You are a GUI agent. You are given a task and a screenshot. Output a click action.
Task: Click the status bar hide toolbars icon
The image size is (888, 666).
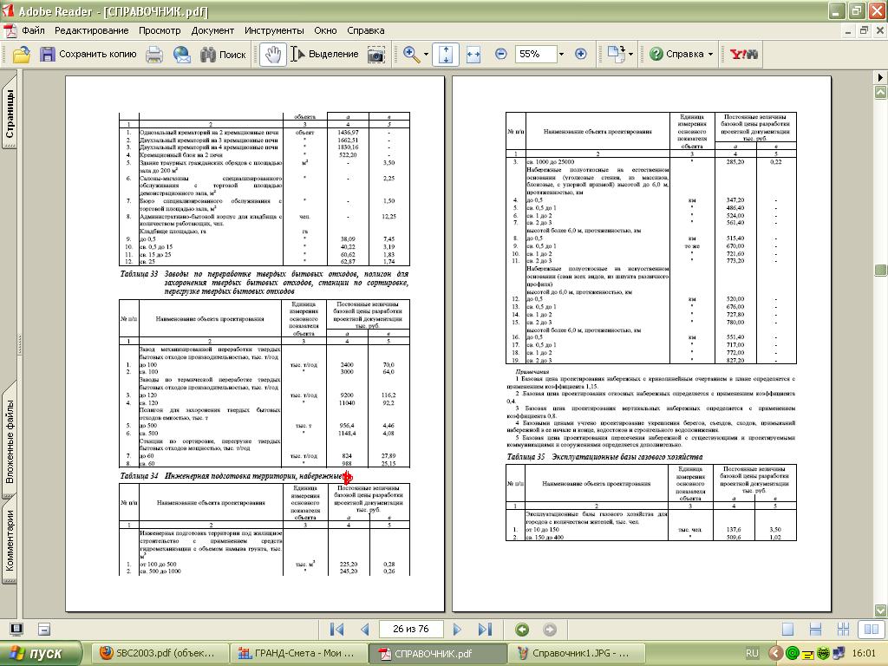click(x=44, y=630)
